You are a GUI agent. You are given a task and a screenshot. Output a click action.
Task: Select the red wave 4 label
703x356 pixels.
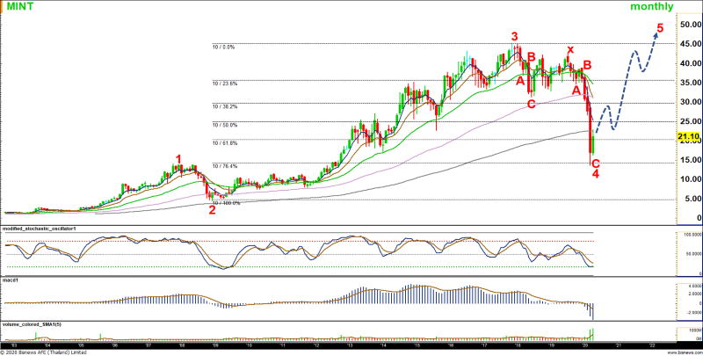point(596,174)
